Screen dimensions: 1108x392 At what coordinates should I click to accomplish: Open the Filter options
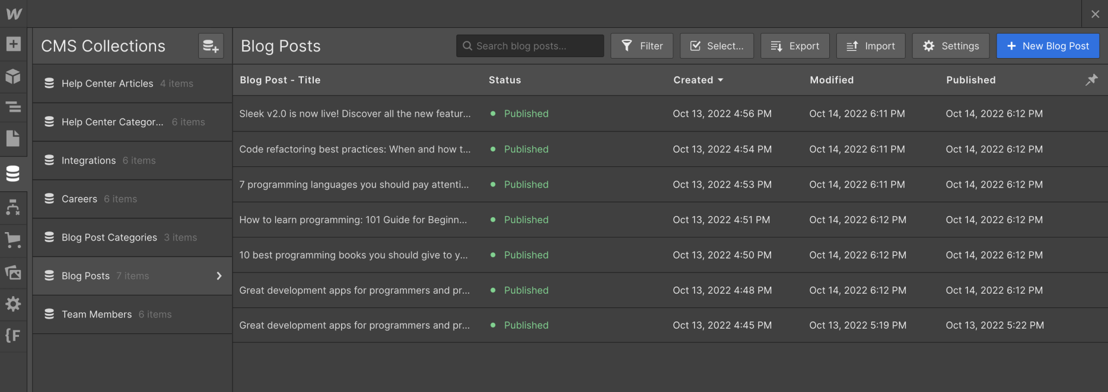(642, 46)
